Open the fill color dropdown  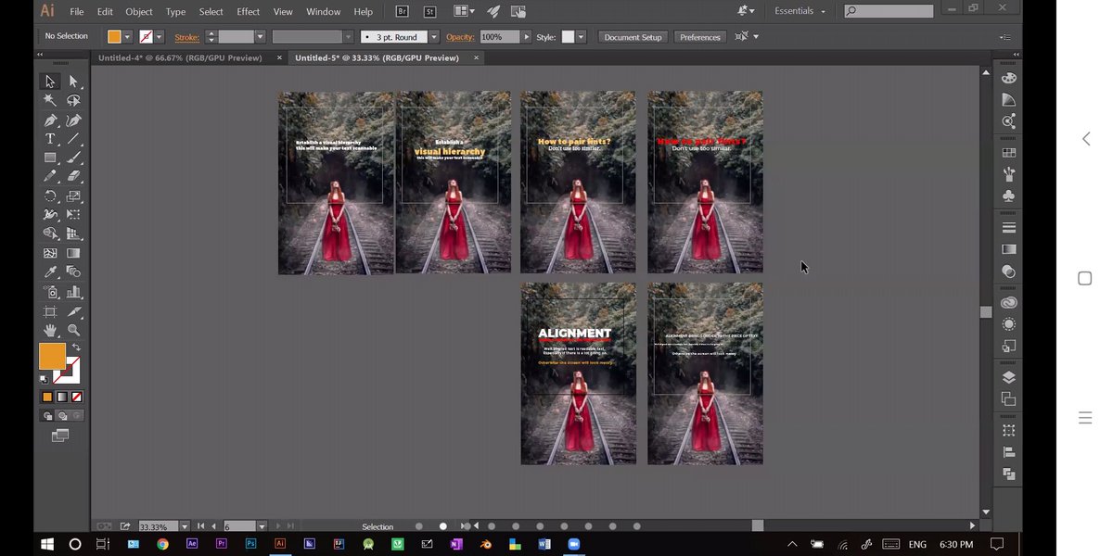click(x=128, y=37)
